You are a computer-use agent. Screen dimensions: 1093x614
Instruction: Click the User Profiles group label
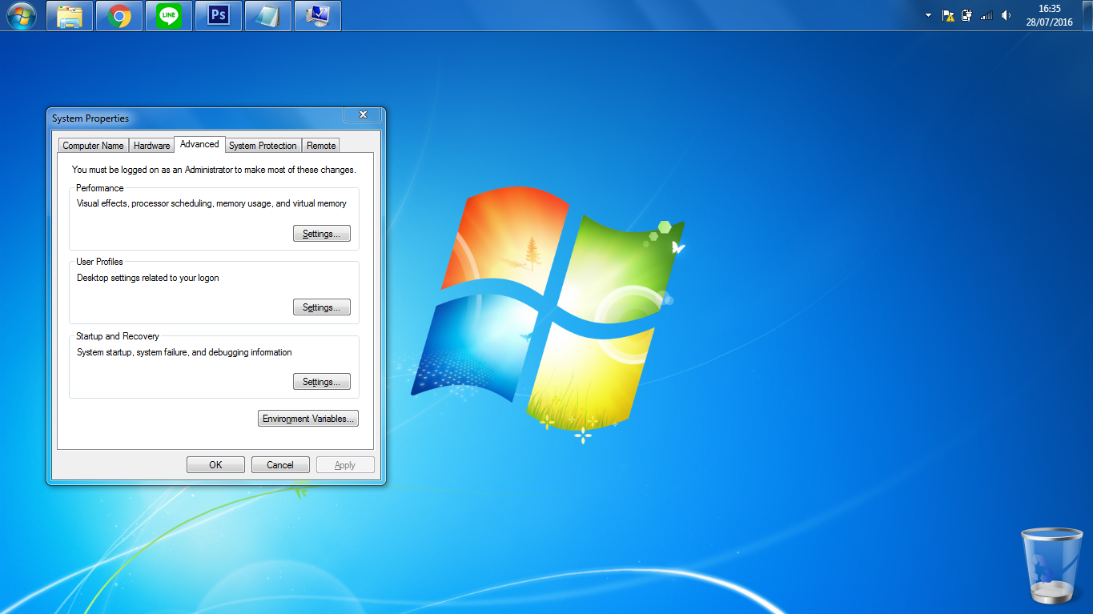tap(99, 262)
